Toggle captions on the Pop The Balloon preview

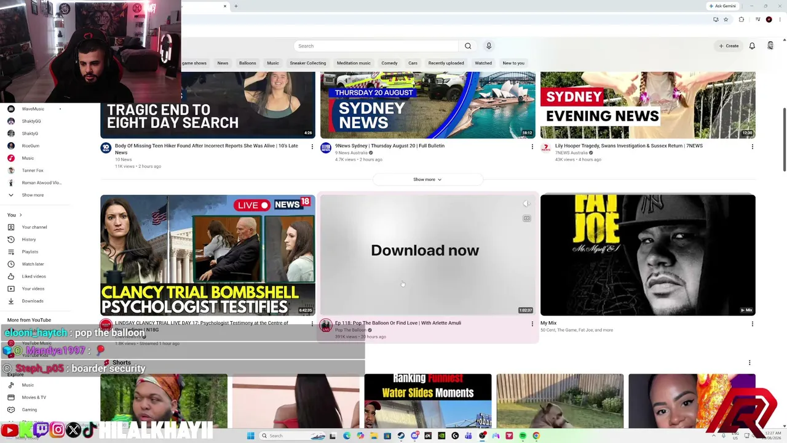(x=527, y=218)
